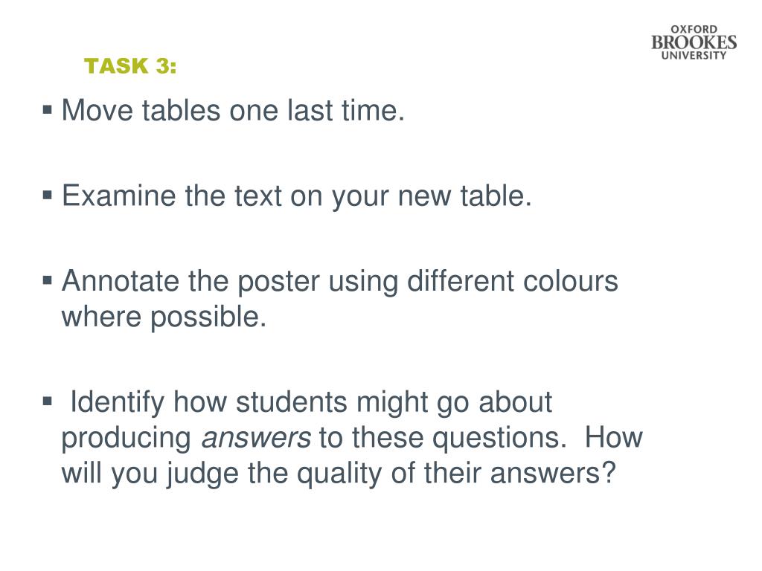
Task: Click the Oxford Brookes University logo
Action: (694, 42)
